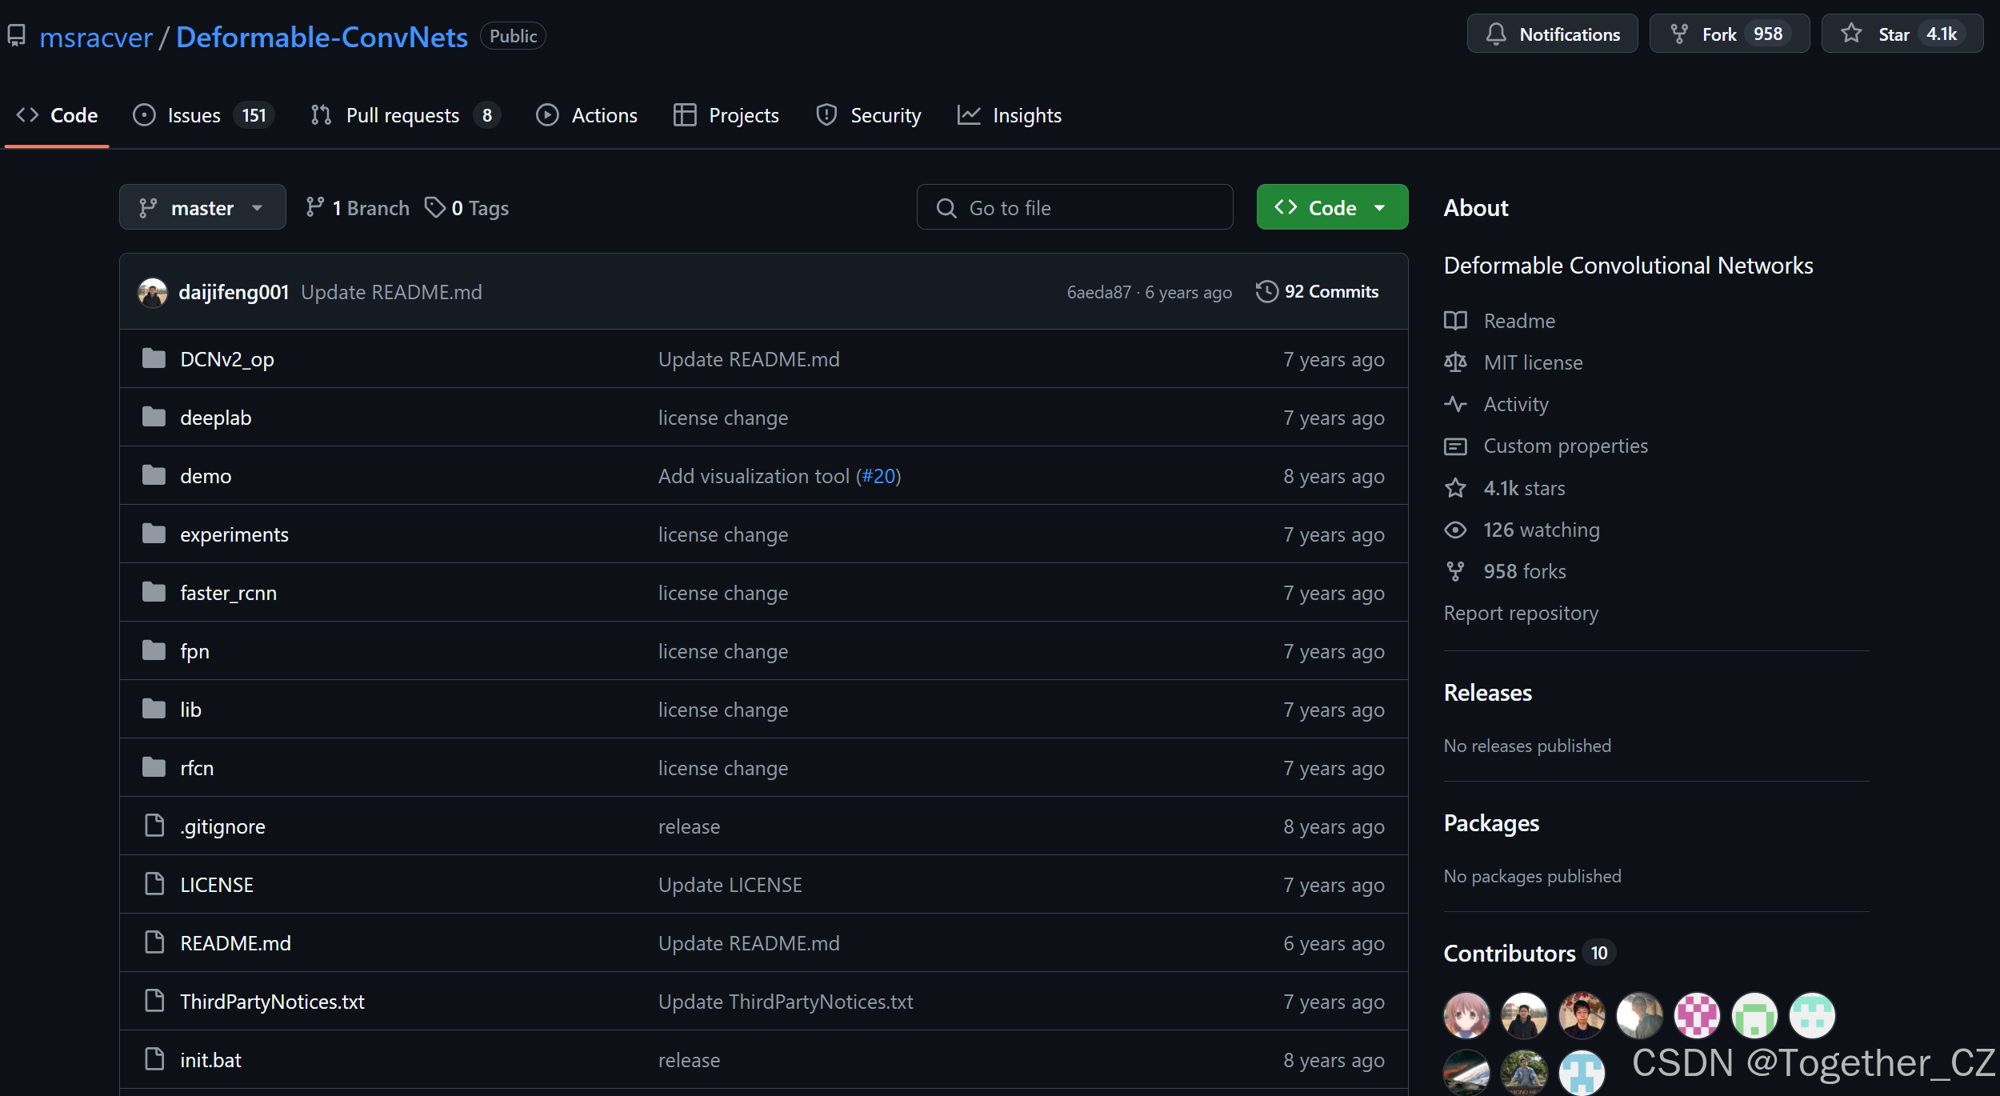Click the tag icon for 0 Tags

434,208
